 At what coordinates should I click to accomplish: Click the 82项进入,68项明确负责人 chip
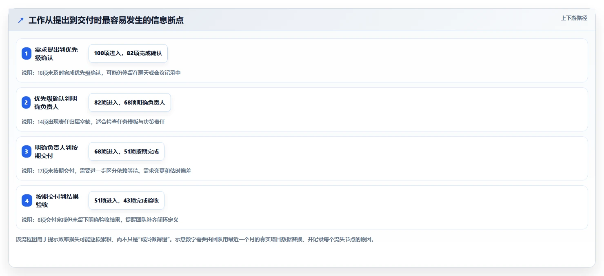(x=130, y=102)
